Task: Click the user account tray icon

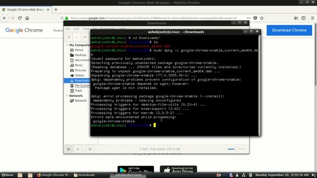Action: (x=237, y=175)
